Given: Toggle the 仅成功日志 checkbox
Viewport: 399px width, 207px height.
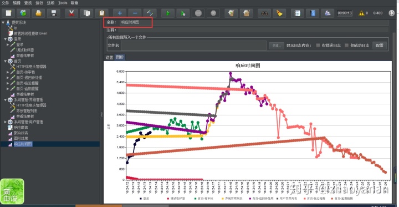Looking at the screenshot, I should click(x=346, y=46).
